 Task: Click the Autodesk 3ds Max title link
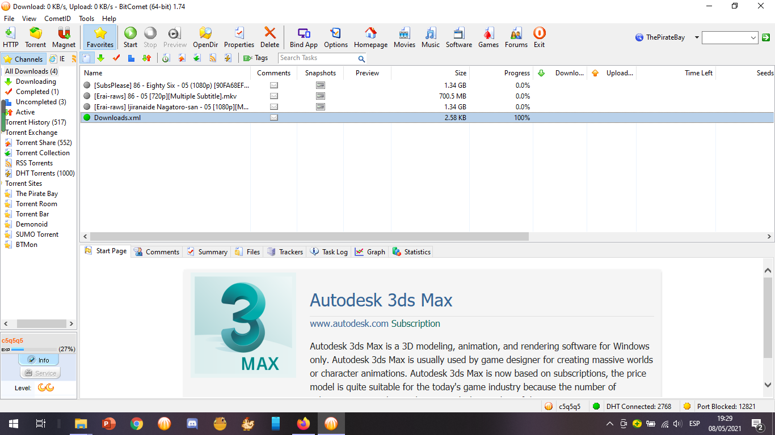coord(381,300)
